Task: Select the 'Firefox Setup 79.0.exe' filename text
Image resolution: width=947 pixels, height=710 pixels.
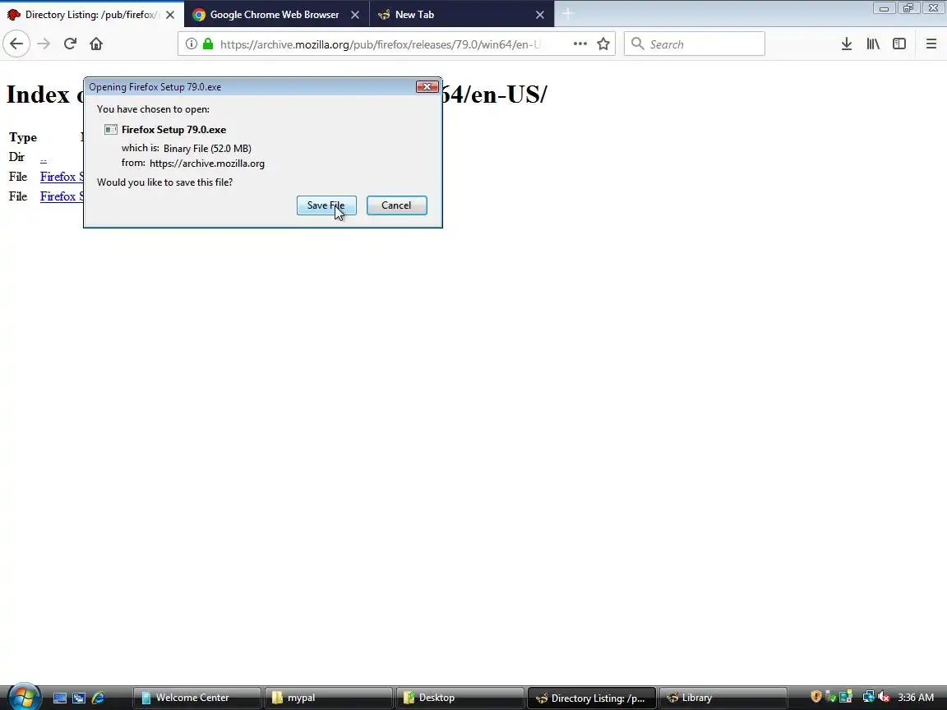Action: click(174, 129)
